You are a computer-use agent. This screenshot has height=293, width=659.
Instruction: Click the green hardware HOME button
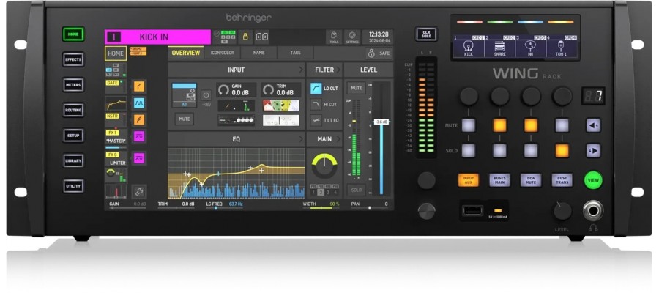pos(73,34)
